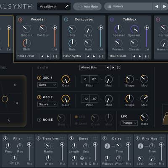Open Talkbox advanced settings sliders icon
The image size is (168, 168).
coord(147,56)
